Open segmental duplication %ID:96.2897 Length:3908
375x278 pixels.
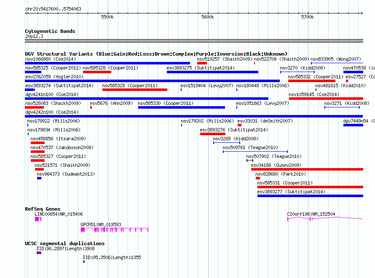pos(39,253)
